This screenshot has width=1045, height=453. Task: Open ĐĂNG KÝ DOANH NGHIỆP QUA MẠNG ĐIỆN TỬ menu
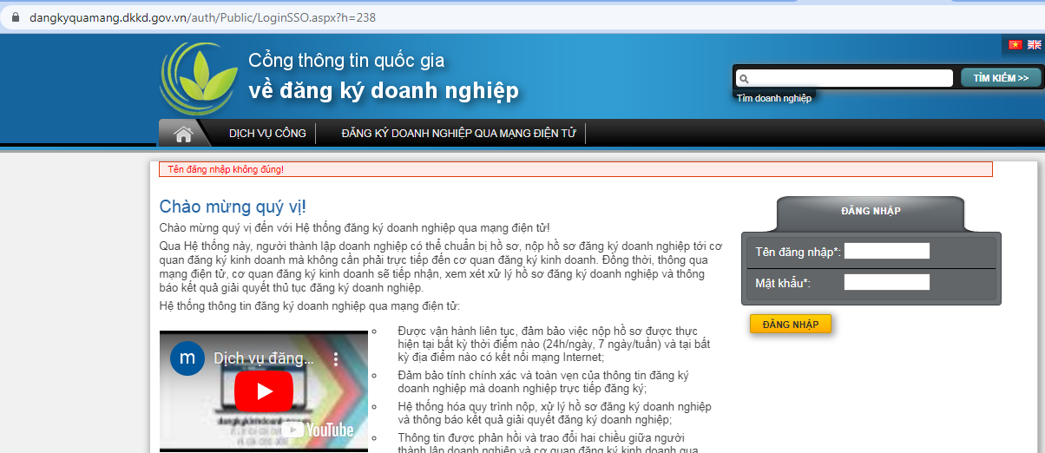(x=458, y=134)
